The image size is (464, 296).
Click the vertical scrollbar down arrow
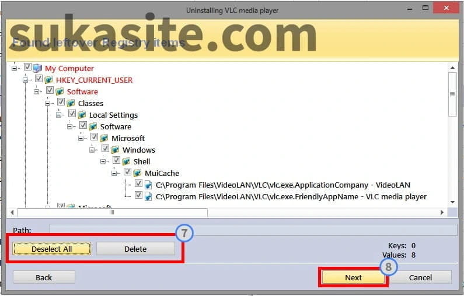[452, 202]
